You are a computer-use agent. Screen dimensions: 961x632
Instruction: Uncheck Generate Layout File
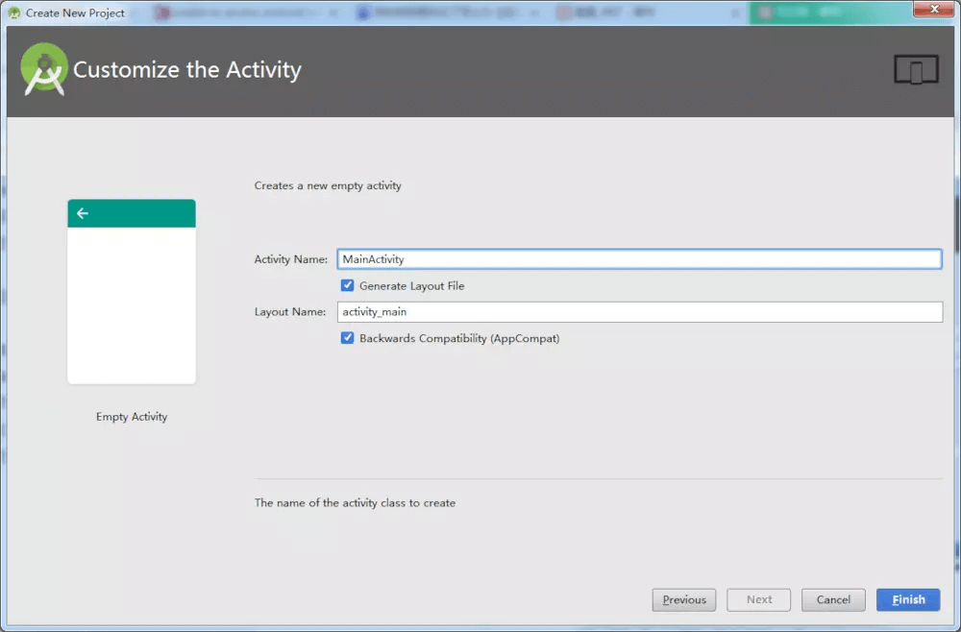click(348, 285)
